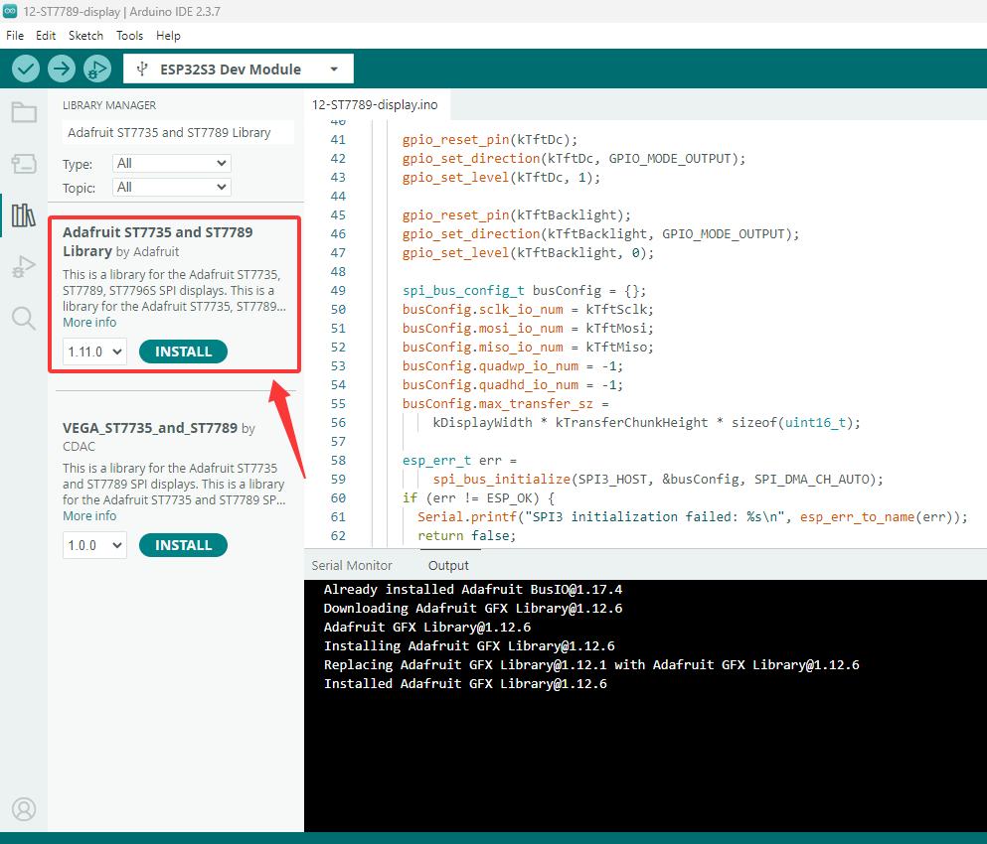Click the Upload arrow button
The image size is (987, 844).
coord(61,69)
